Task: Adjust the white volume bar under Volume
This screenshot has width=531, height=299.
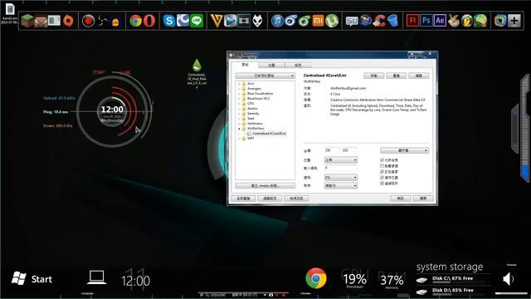Action: click(511, 293)
